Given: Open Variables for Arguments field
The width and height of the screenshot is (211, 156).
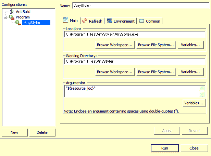Looking at the screenshot, I should coord(194,103).
